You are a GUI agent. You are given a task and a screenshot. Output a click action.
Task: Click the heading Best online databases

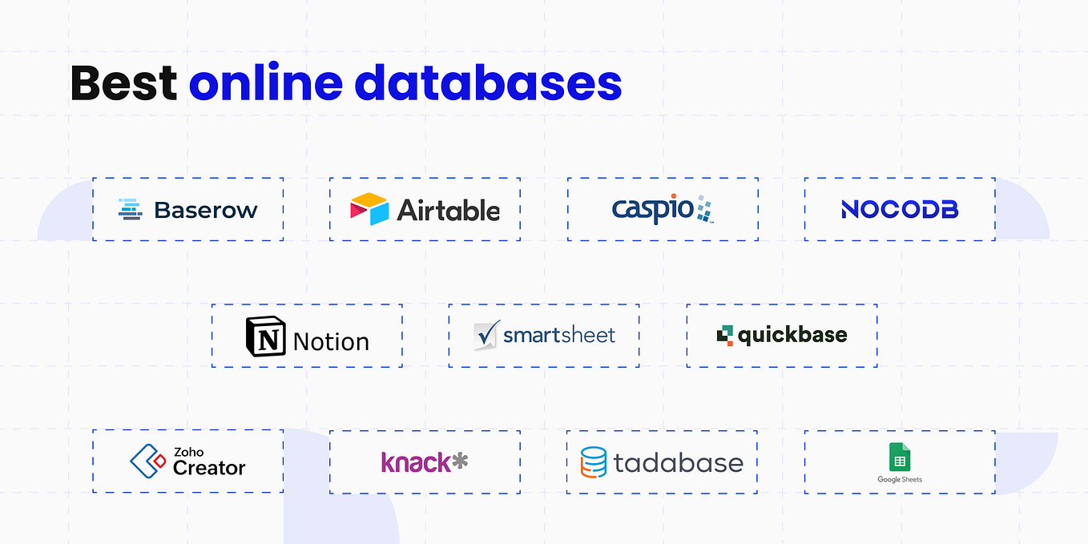[346, 82]
